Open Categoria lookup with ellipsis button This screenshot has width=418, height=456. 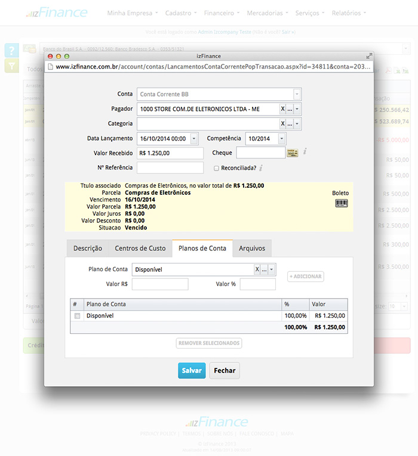click(x=290, y=124)
